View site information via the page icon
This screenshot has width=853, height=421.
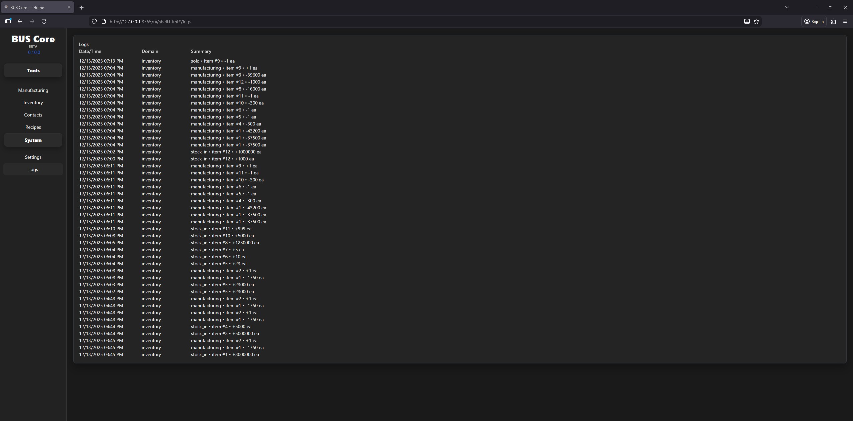click(103, 21)
